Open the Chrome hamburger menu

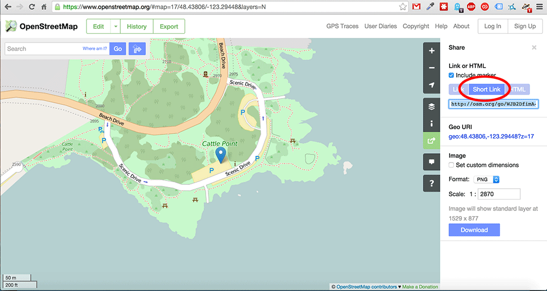pos(540,7)
